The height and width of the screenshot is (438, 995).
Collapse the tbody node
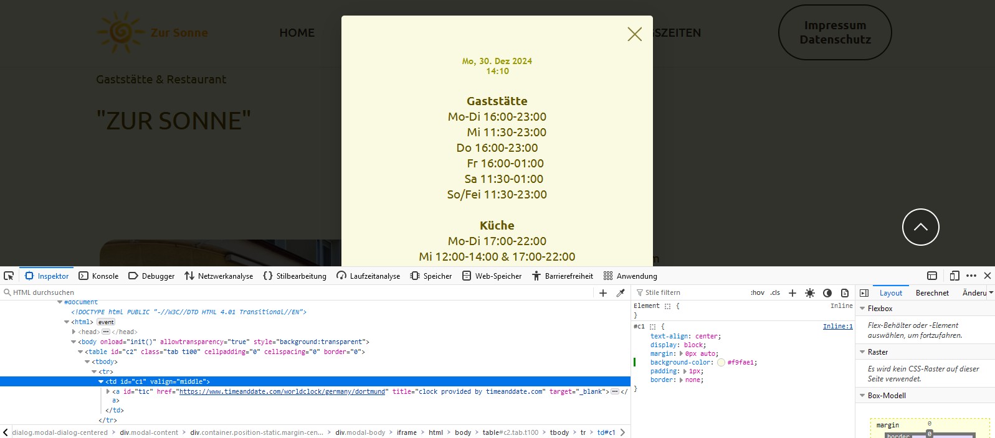tap(87, 362)
